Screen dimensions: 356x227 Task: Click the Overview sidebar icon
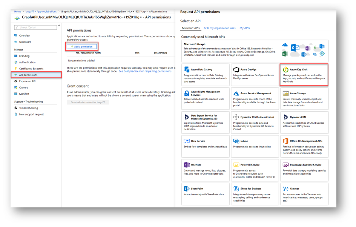click(x=16, y=35)
